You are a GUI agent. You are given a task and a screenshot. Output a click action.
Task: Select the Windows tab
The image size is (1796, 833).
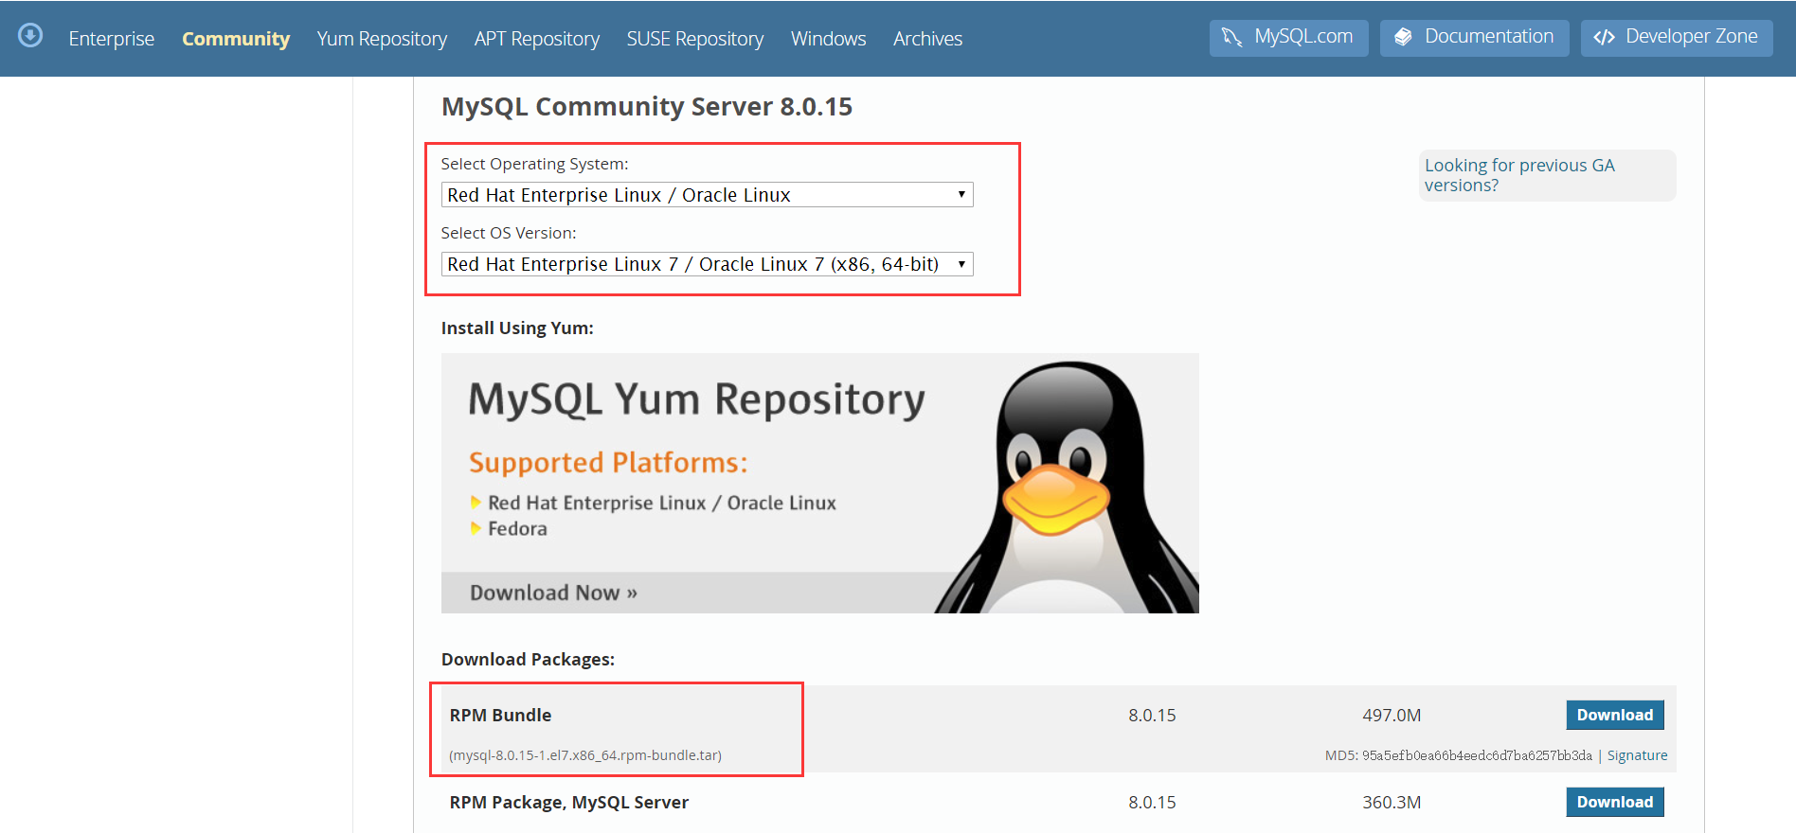829,39
